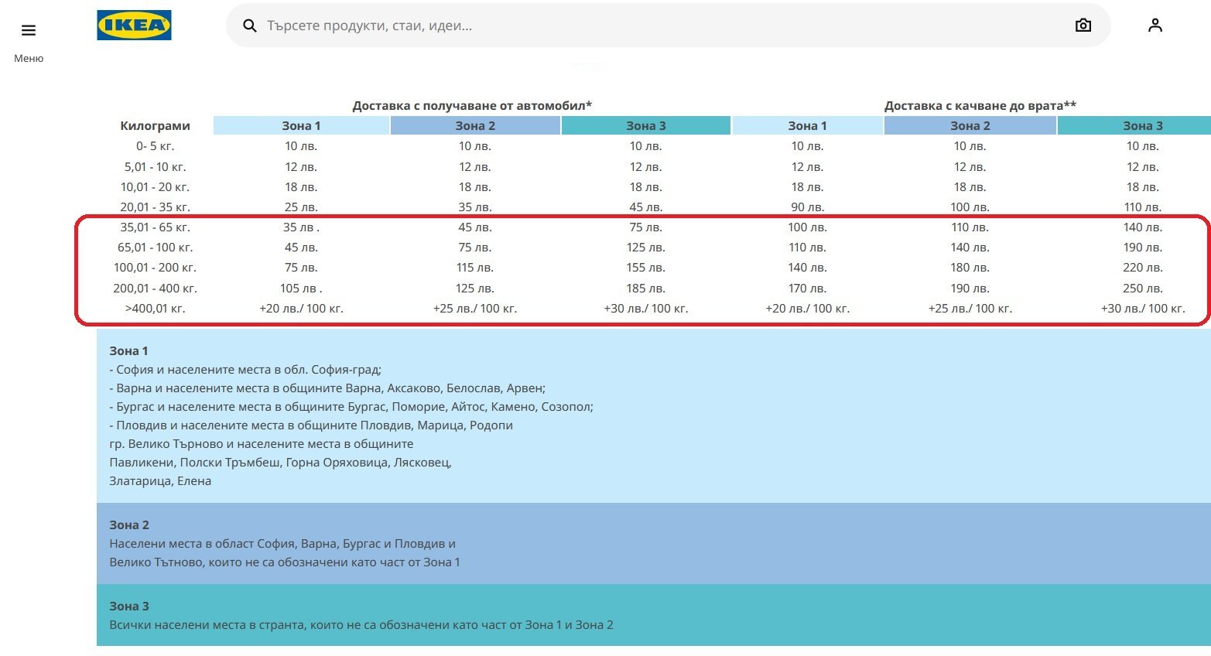Click Зона 2 header under door delivery

point(970,125)
